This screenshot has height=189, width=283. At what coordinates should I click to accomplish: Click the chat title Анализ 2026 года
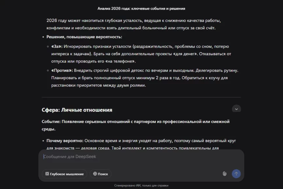(x=141, y=8)
